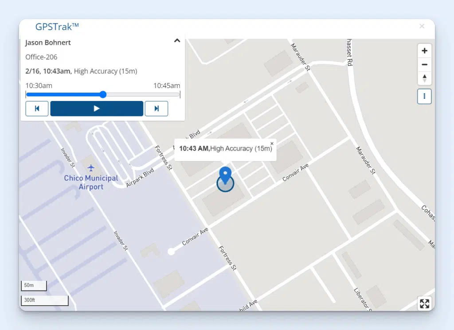Open the three-dot map options menu
This screenshot has height=330, width=454.
coord(424,96)
